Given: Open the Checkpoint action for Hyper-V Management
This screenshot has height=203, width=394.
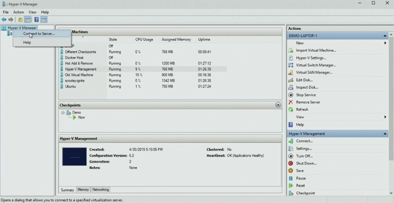Looking at the screenshot, I should pyautogui.click(x=306, y=193).
